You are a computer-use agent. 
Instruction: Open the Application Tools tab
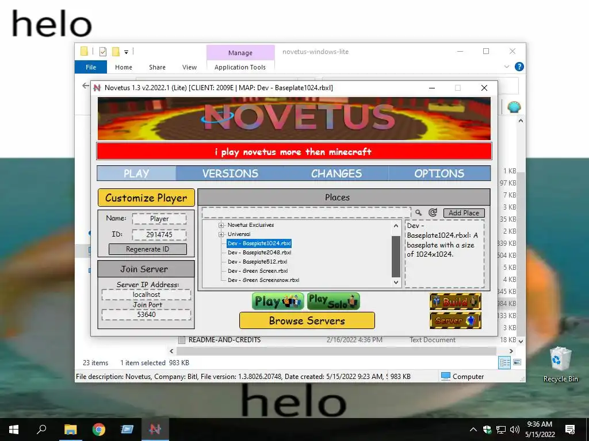click(x=240, y=67)
